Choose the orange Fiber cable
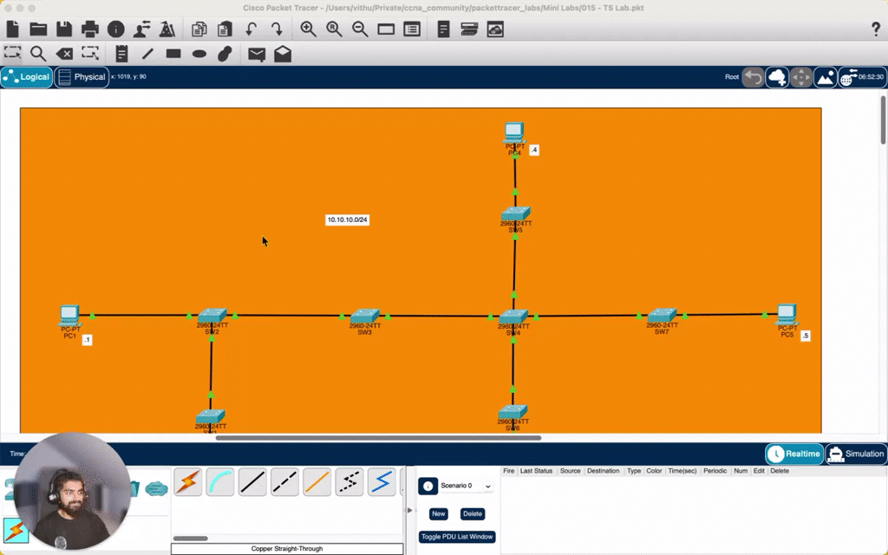Screen dimensions: 888x555 (317, 482)
